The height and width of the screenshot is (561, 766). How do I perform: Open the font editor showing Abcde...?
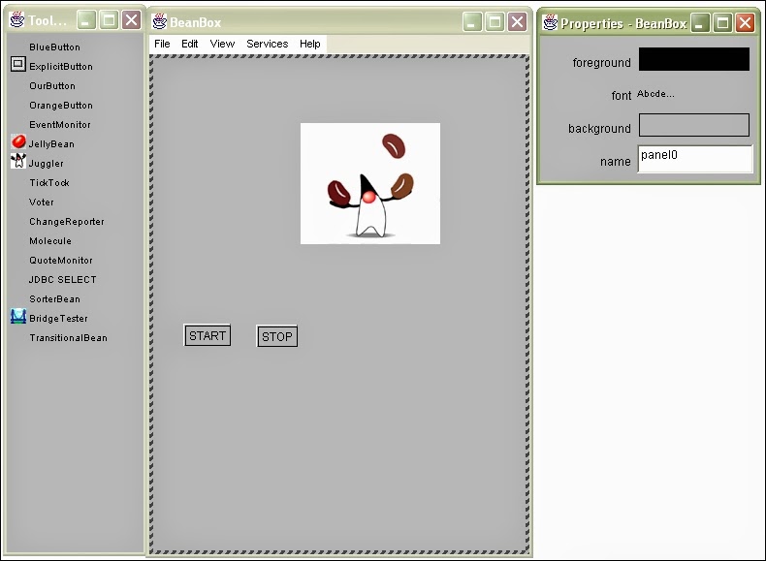[655, 94]
